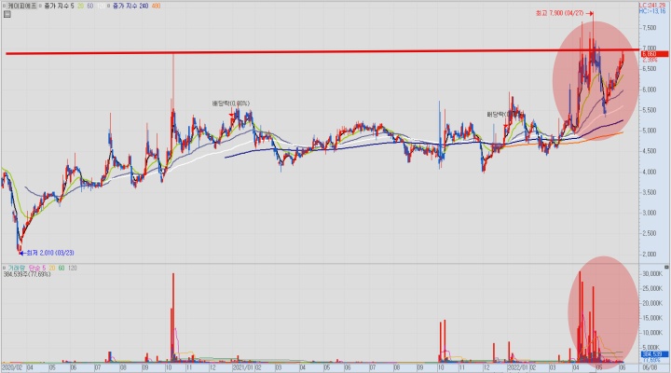671x373 pixels.
Task: Click the green 60 volume average legend
Action: tap(62, 268)
